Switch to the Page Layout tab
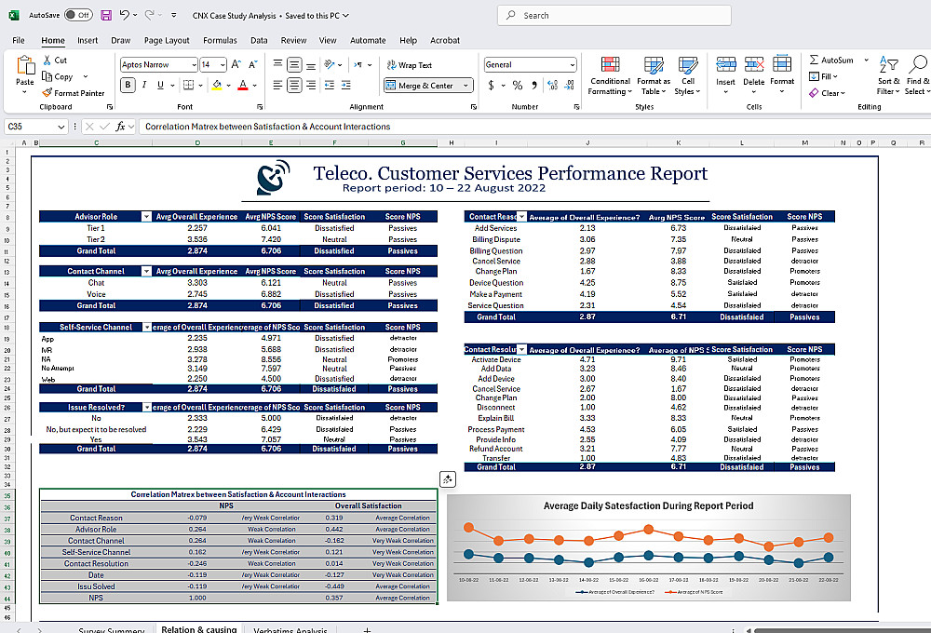Screen dimensions: 931x633 tap(167, 40)
